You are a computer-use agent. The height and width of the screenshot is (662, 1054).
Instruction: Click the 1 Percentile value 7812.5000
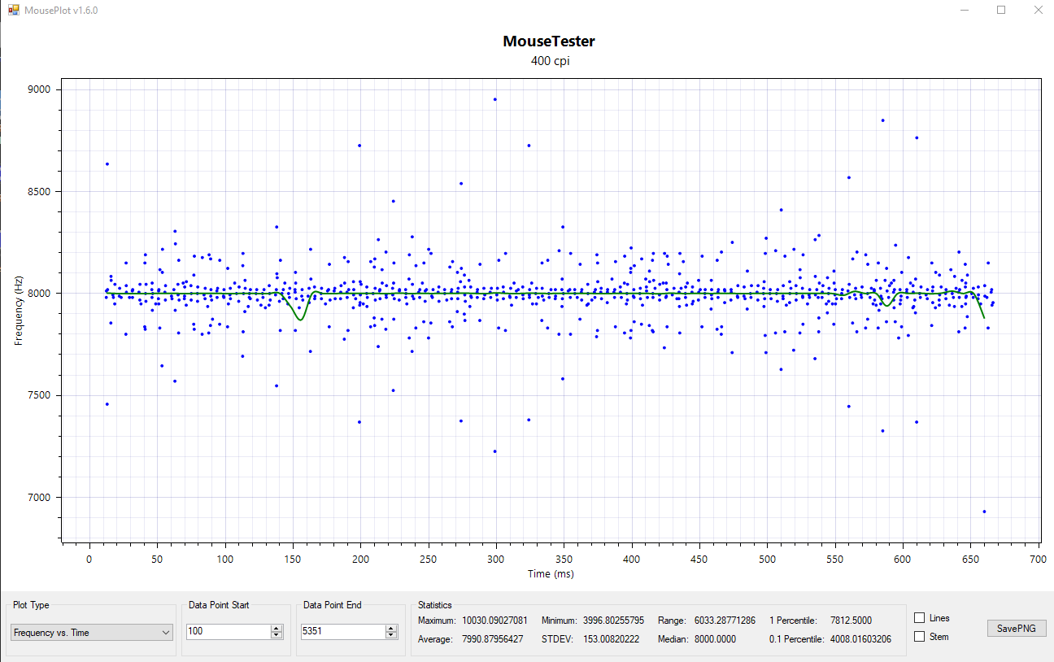851,621
